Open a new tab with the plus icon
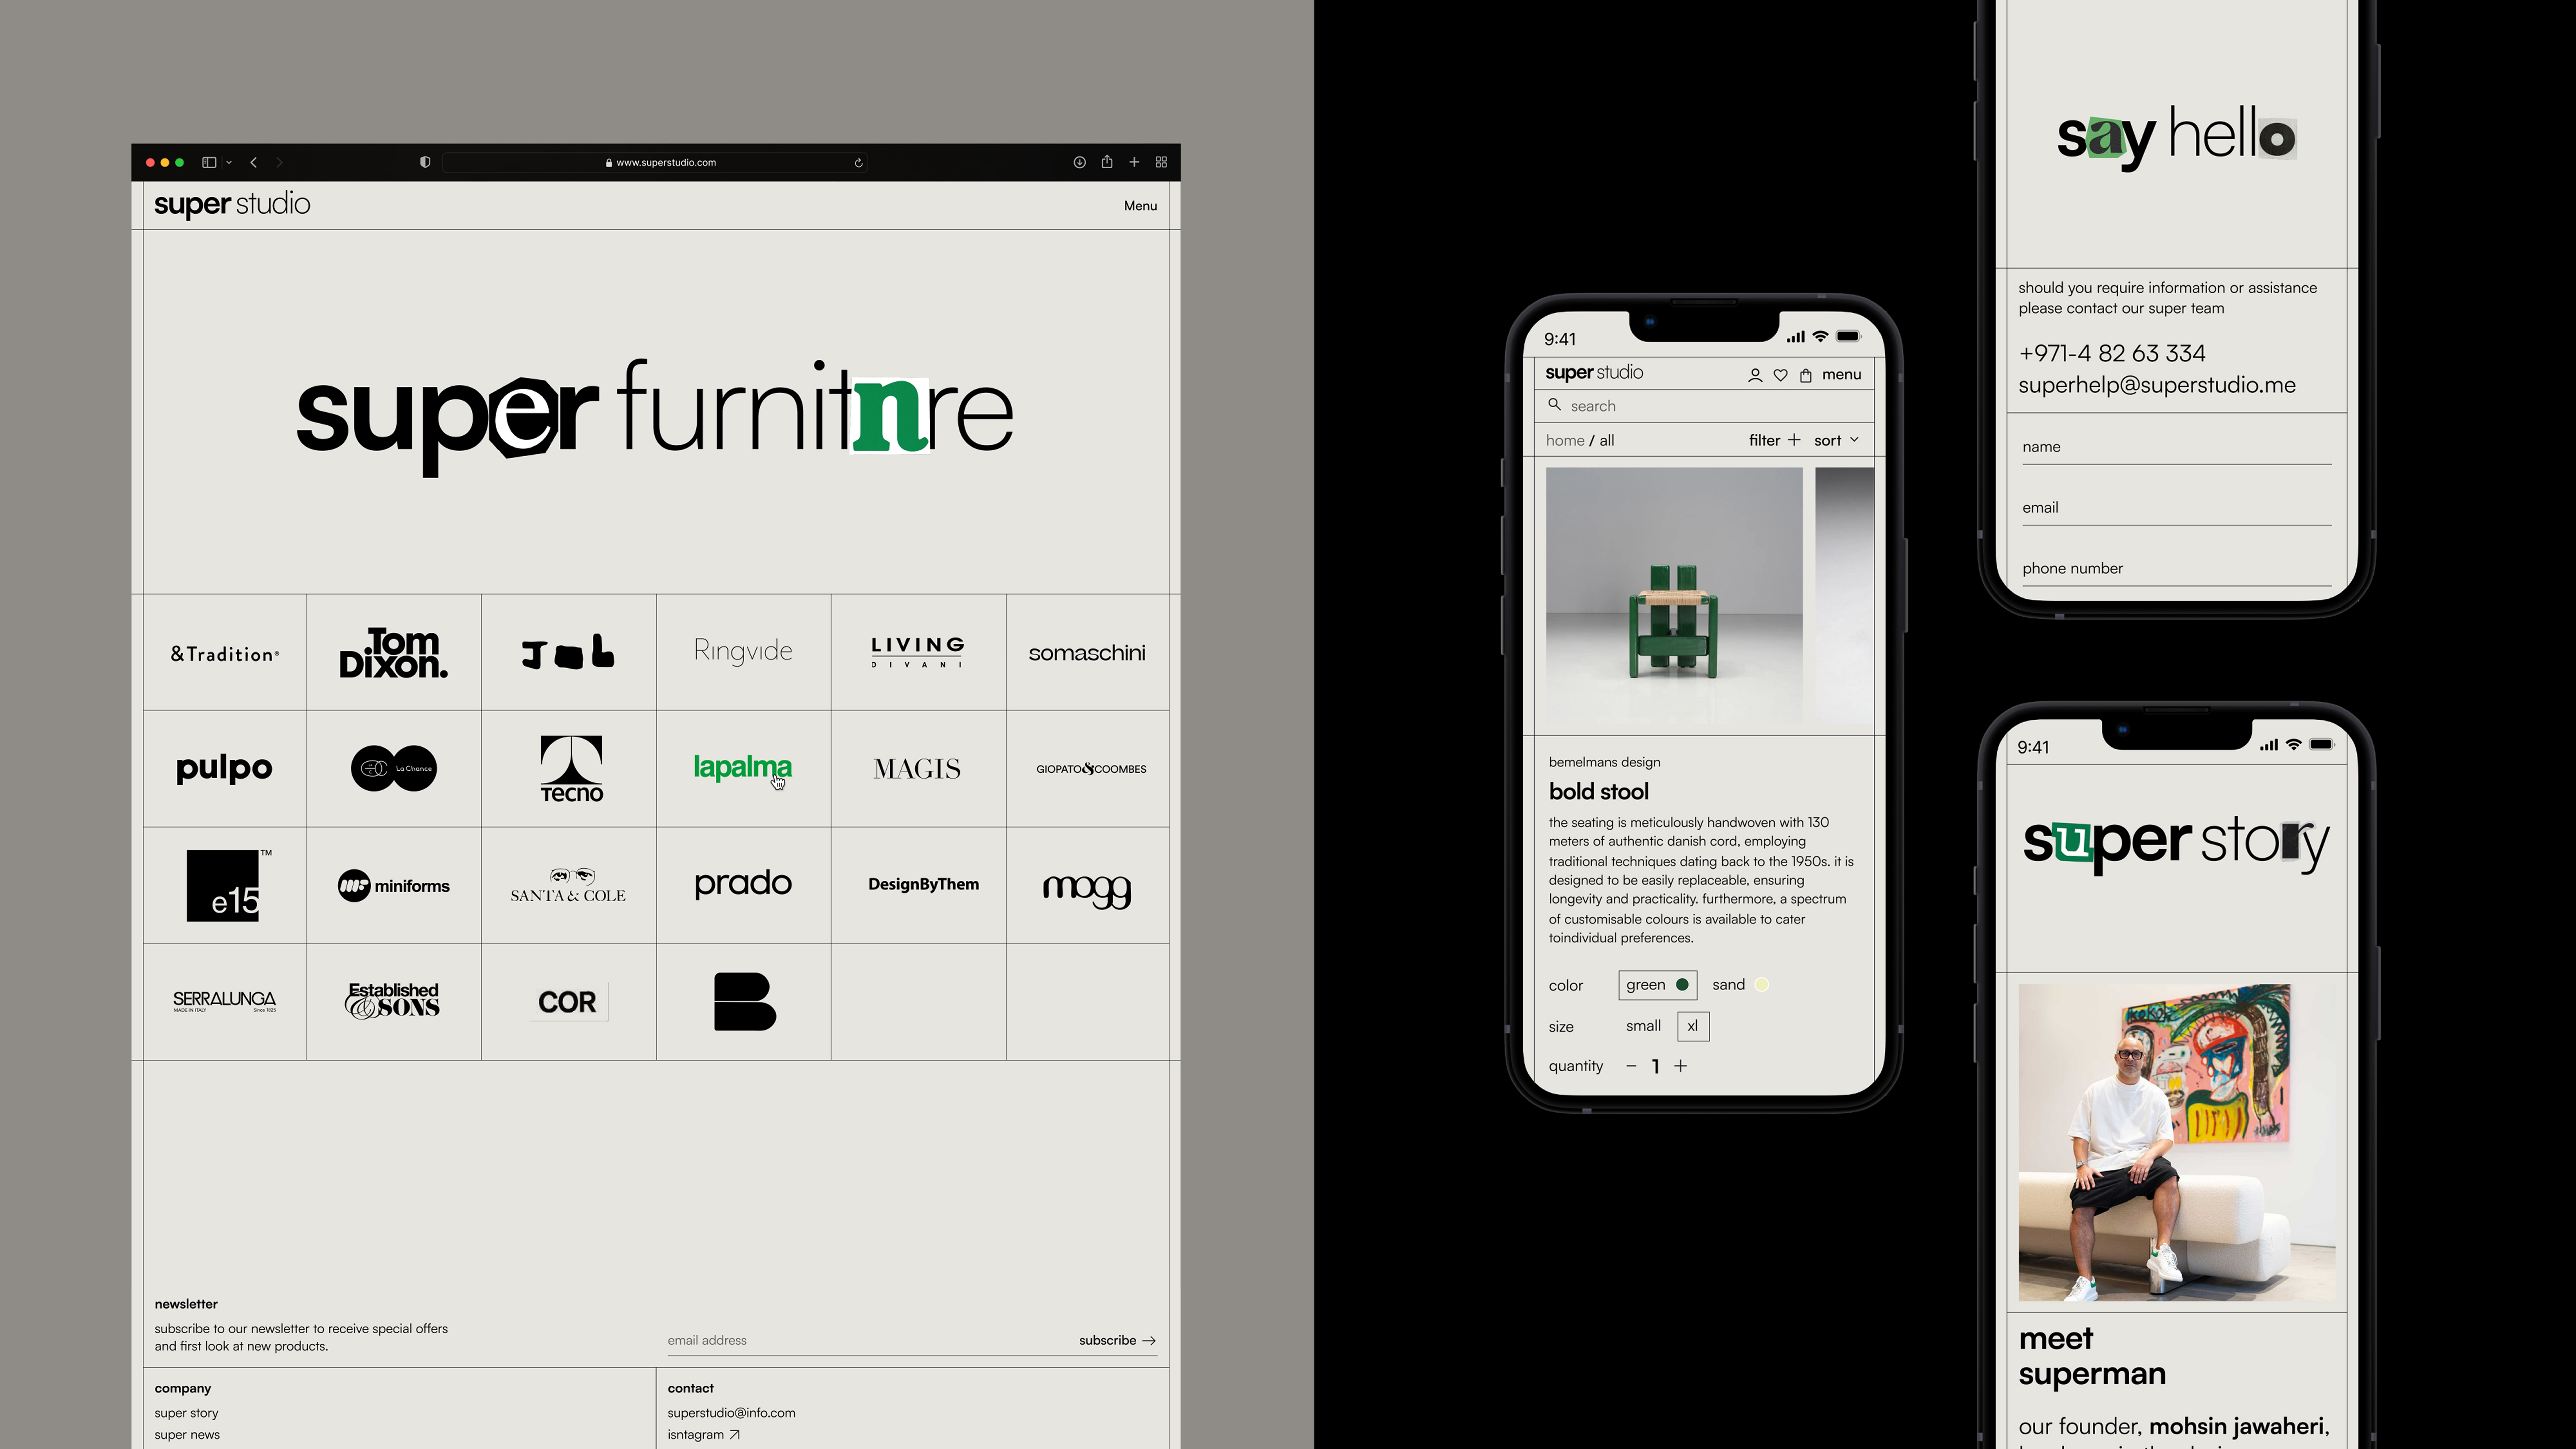This screenshot has height=1449, width=2576. 1134,162
